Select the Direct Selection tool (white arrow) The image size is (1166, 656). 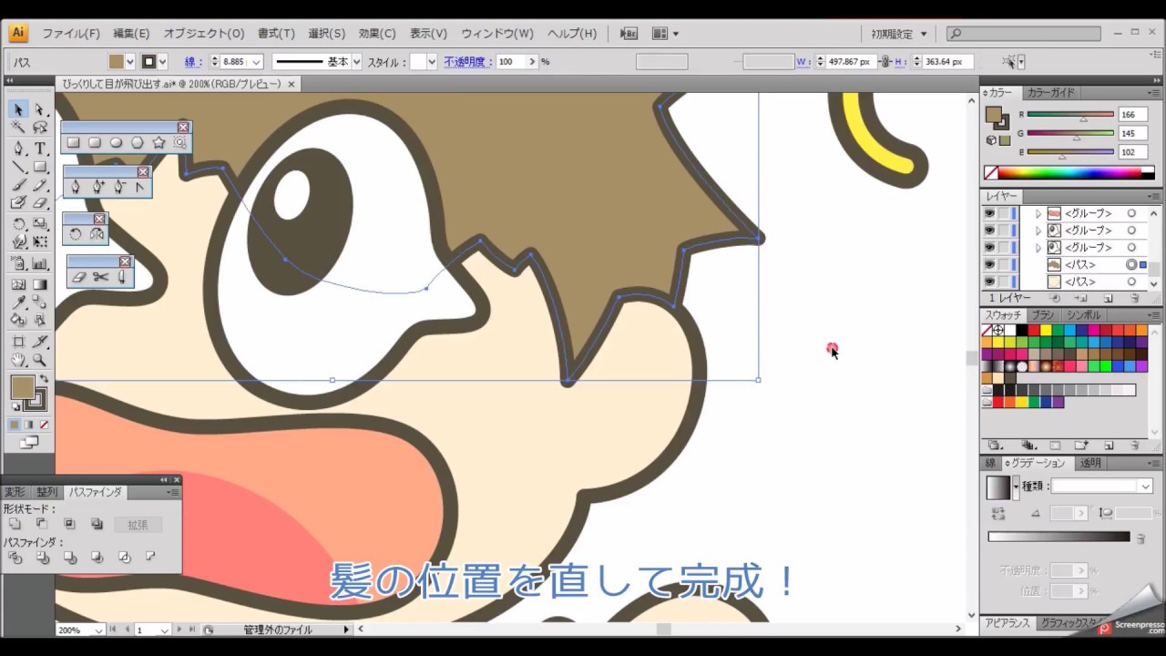coord(40,109)
